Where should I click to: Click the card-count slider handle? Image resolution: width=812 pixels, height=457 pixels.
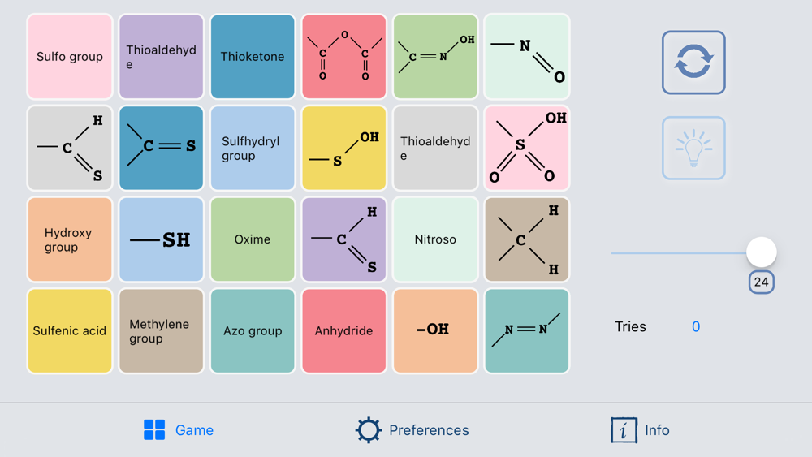point(762,252)
